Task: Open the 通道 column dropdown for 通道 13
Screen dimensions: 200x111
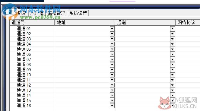Action: click(x=173, y=90)
